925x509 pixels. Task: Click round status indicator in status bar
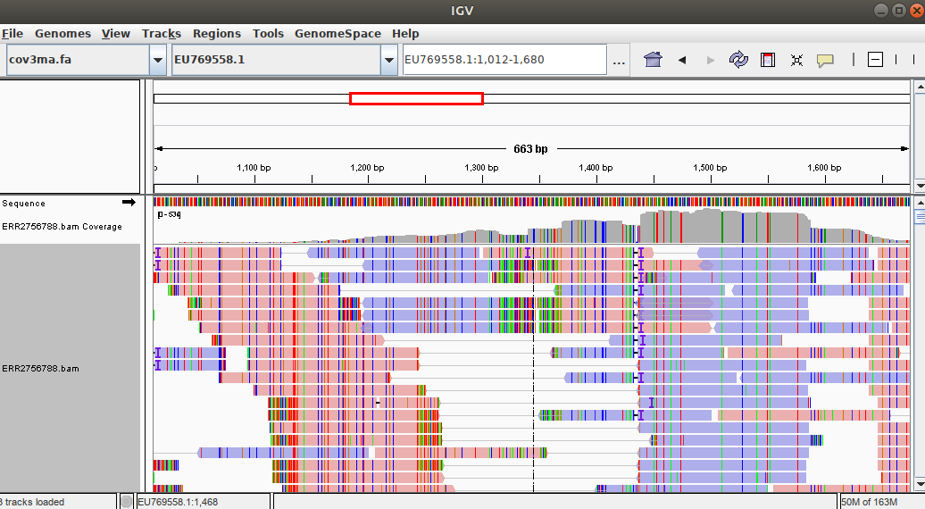click(x=126, y=502)
